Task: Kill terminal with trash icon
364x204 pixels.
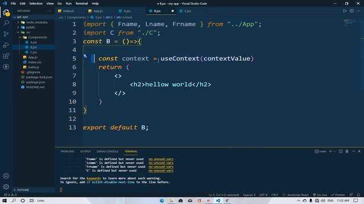Action: (347, 151)
